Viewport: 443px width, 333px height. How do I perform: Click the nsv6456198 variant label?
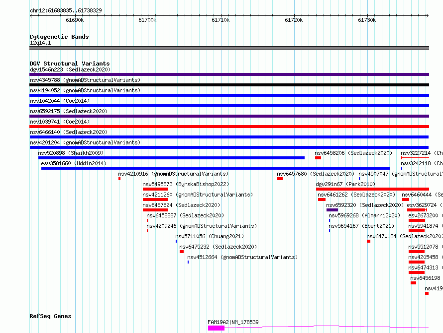click(425, 278)
